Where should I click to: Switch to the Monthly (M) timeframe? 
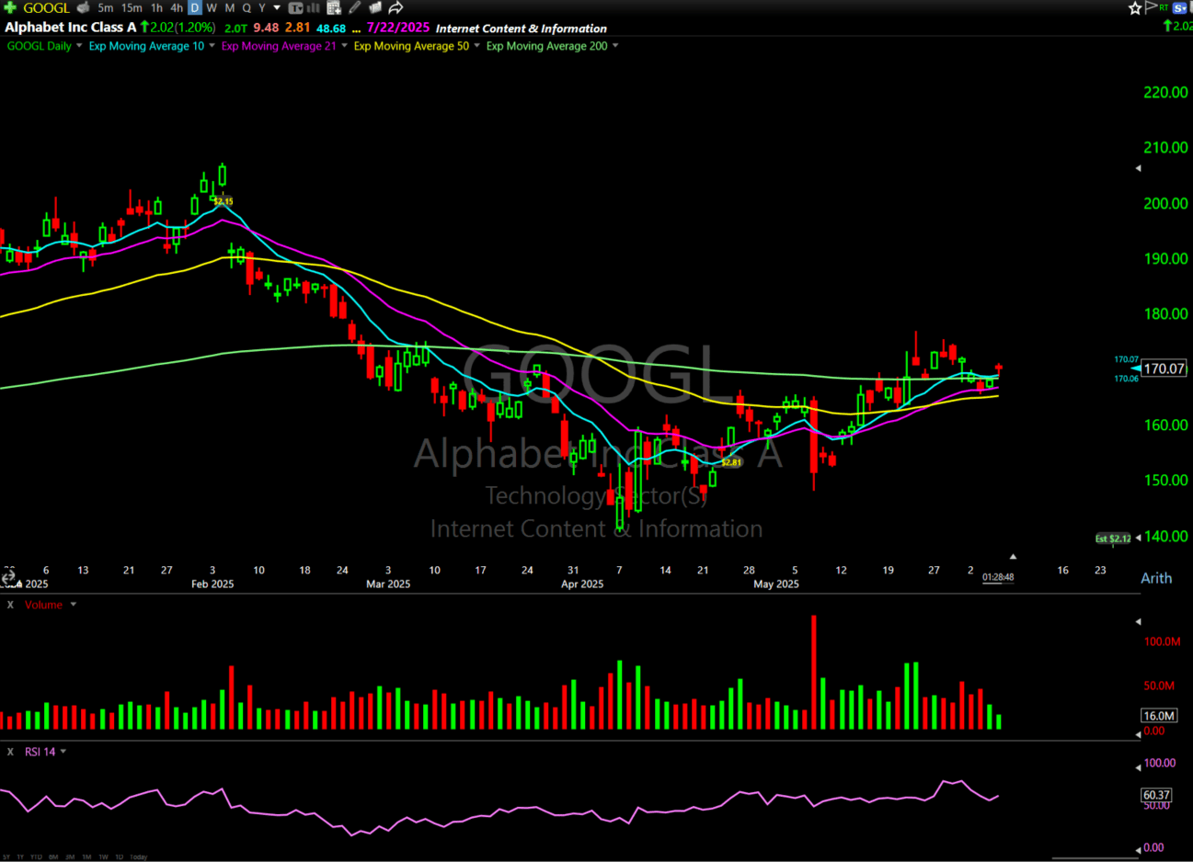pyautogui.click(x=229, y=8)
